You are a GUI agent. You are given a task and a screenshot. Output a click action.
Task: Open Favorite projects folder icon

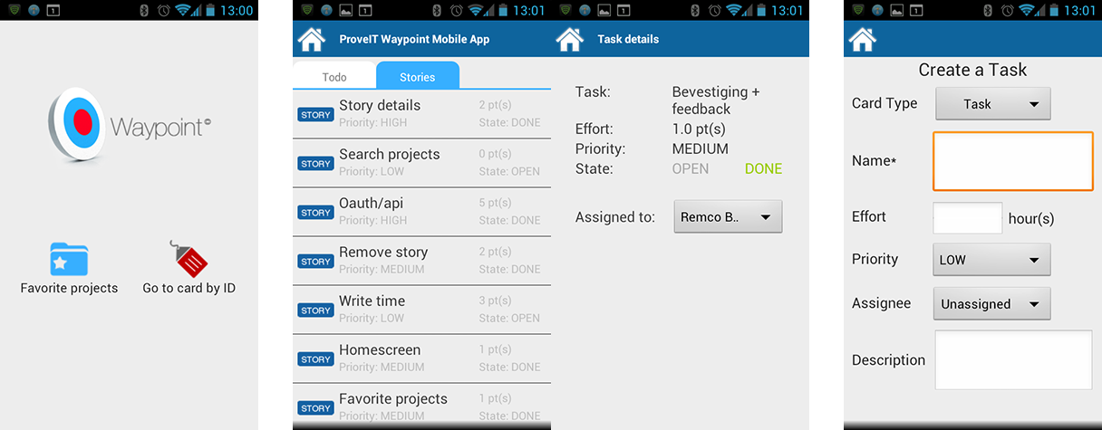coord(69,260)
